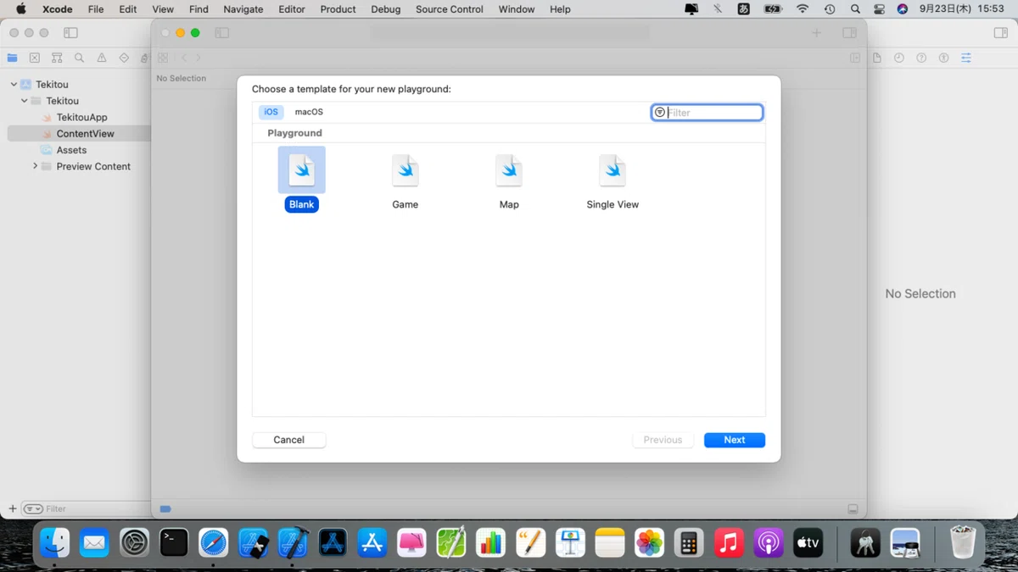Open Spotlight search in menu bar
The height and width of the screenshot is (572, 1018).
coord(855,9)
